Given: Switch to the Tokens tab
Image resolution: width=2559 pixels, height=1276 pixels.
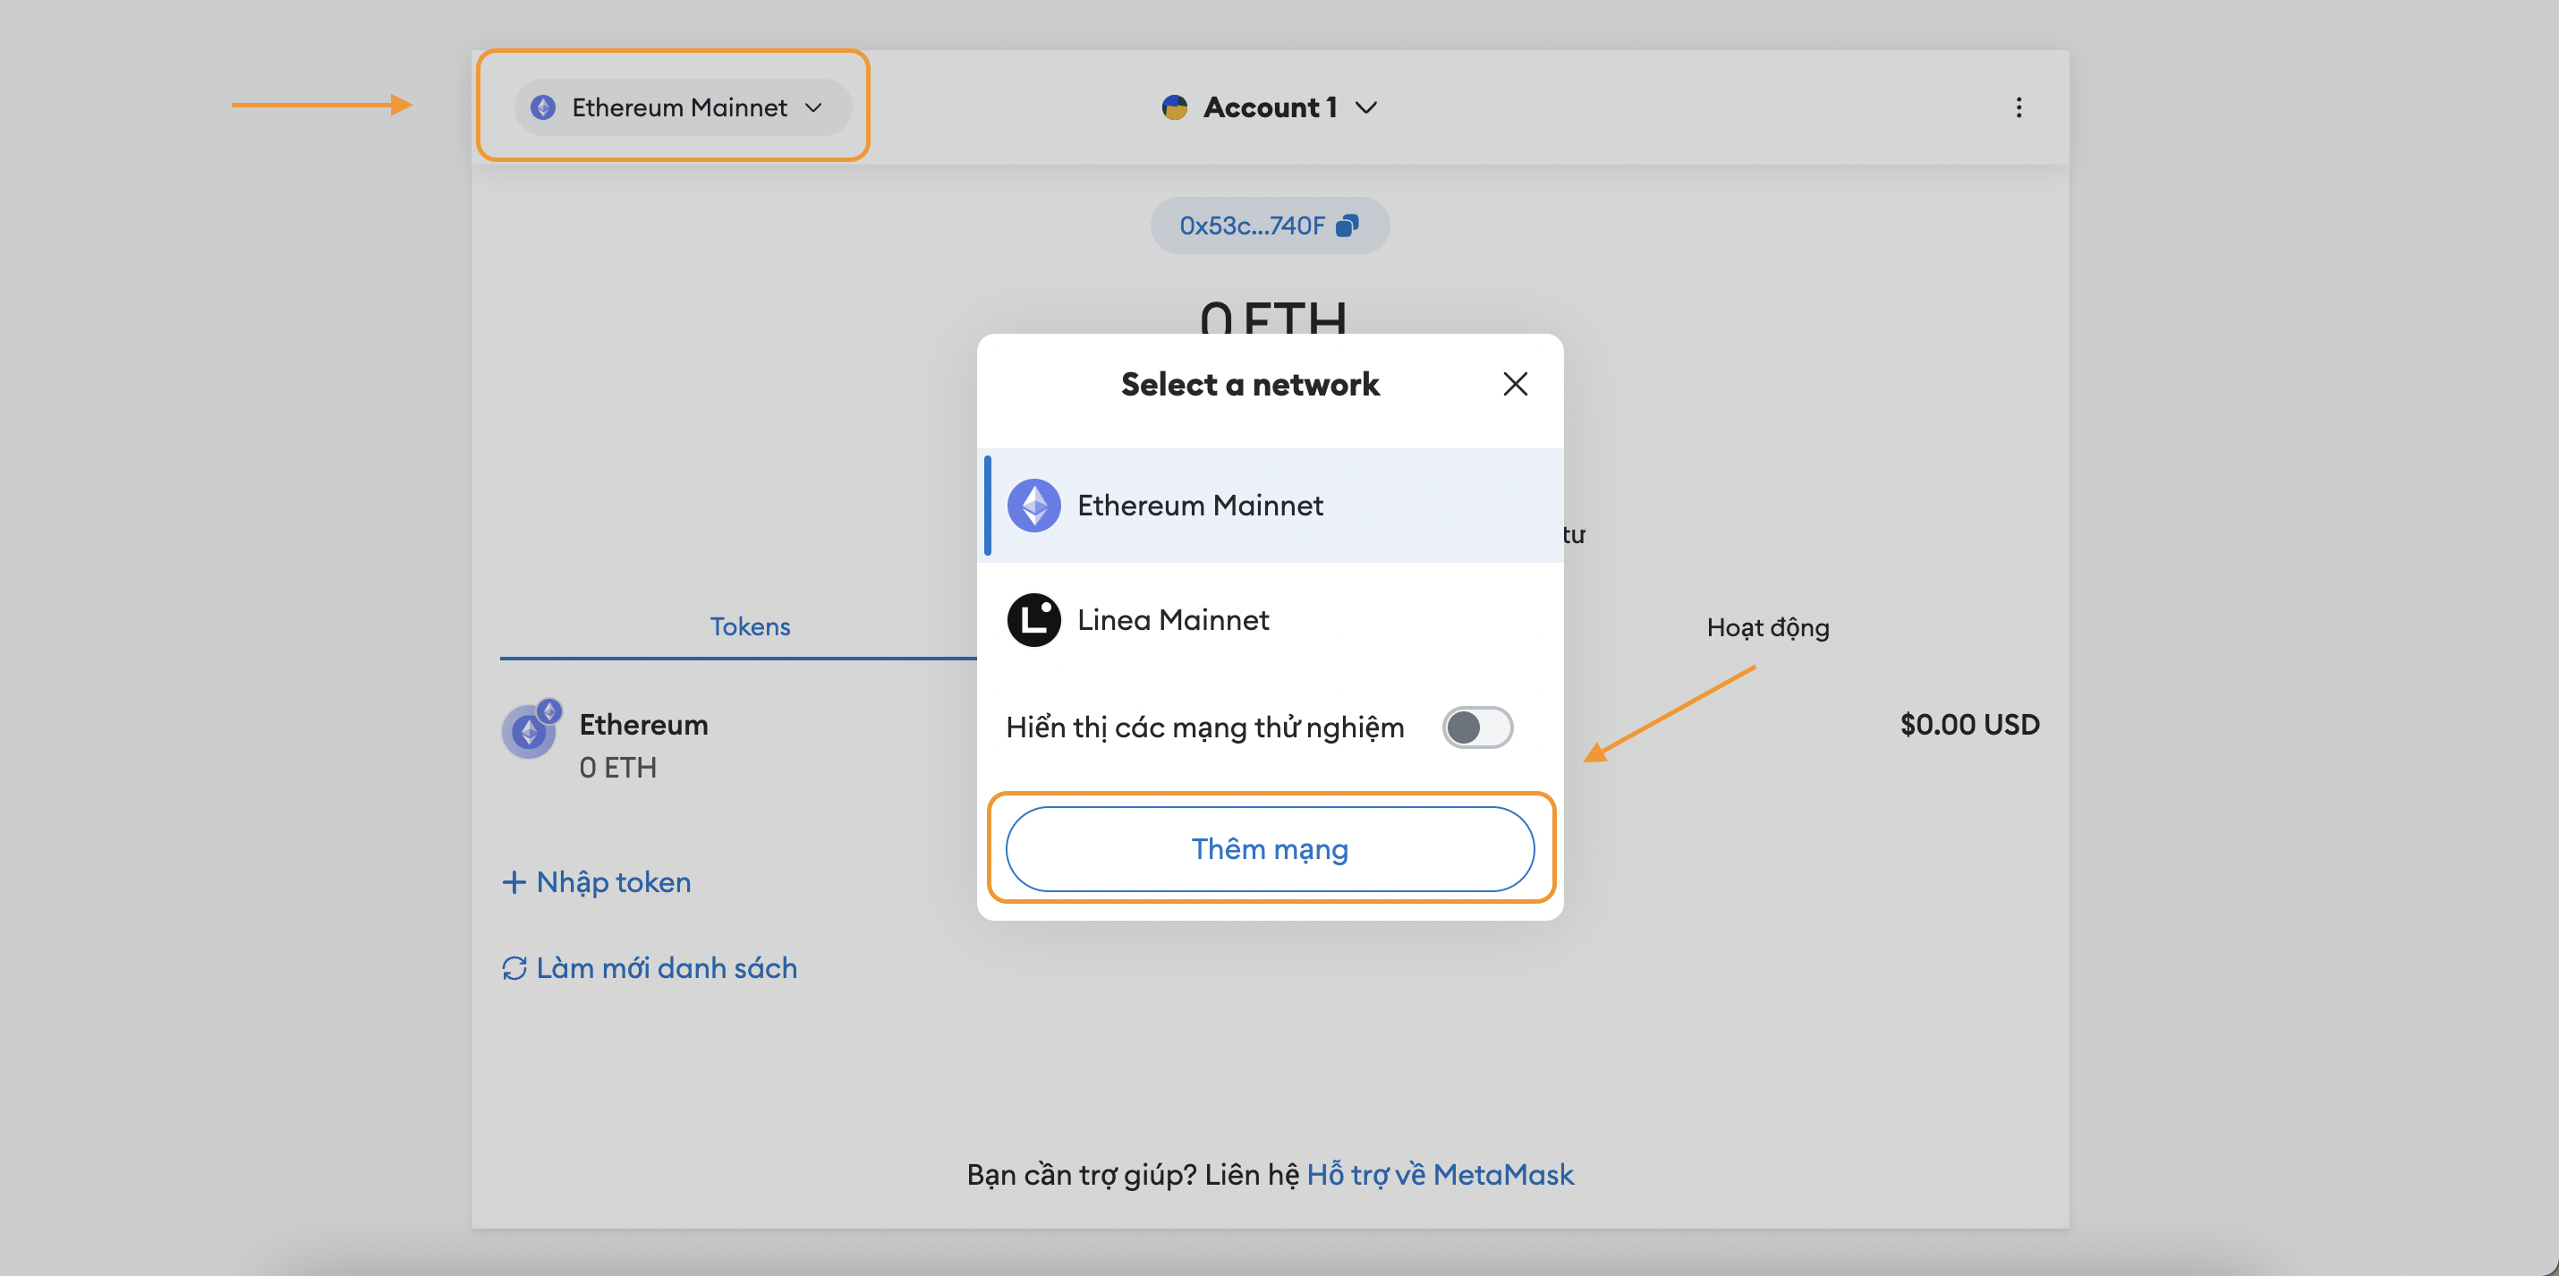Looking at the screenshot, I should (x=749, y=627).
